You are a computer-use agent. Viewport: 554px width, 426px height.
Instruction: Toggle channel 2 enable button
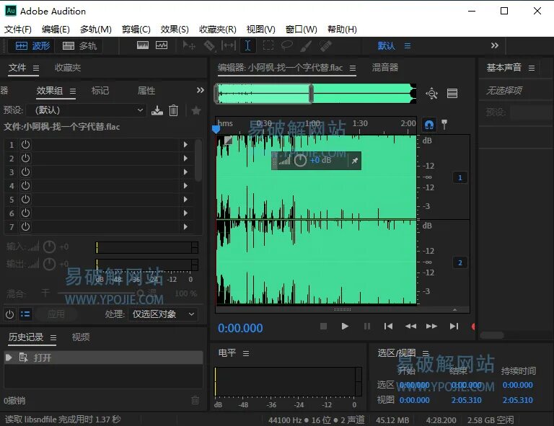pyautogui.click(x=460, y=262)
